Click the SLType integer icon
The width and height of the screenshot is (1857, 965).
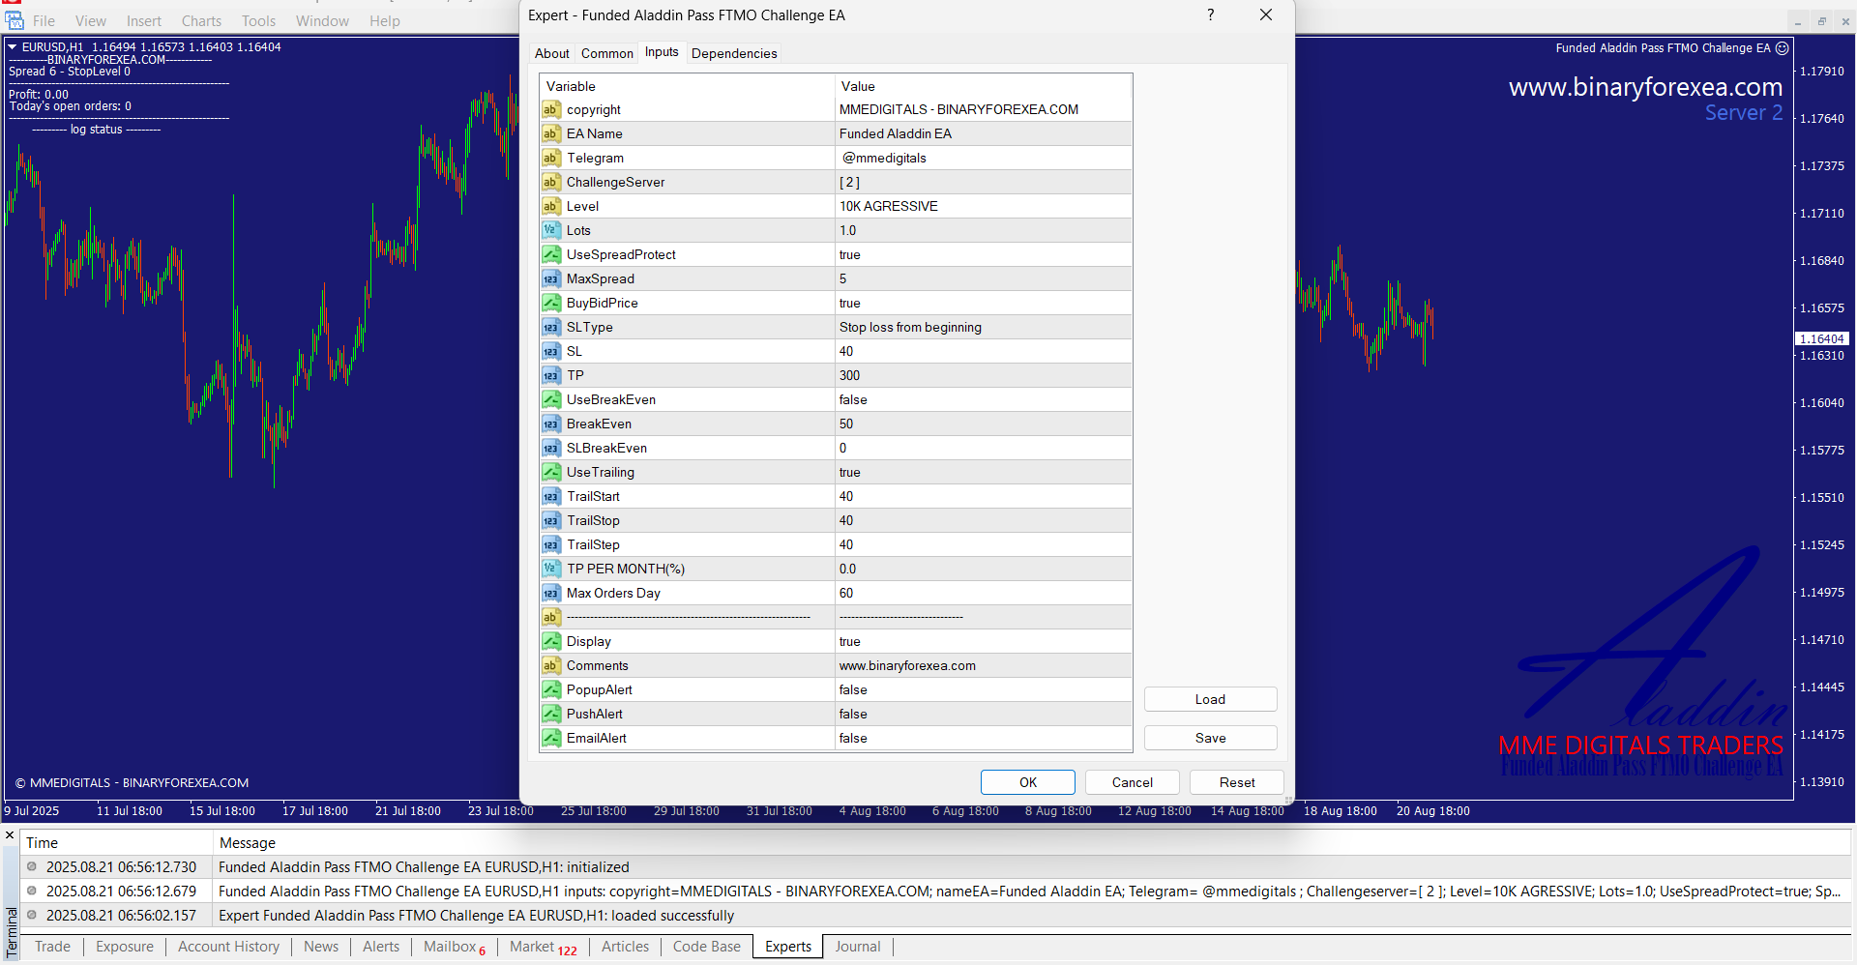coord(551,328)
